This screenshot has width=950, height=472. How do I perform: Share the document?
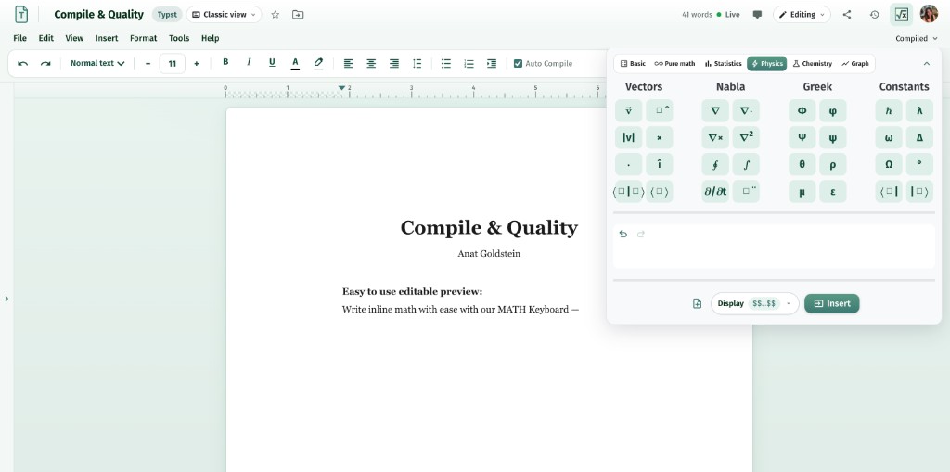click(x=847, y=15)
